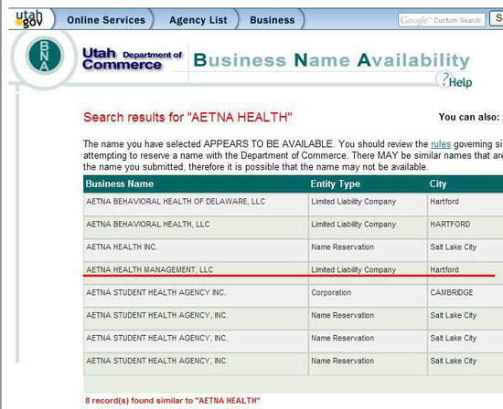Click Limited Liability Company for Delaware LLC row
The width and height of the screenshot is (503, 409).
(x=368, y=204)
